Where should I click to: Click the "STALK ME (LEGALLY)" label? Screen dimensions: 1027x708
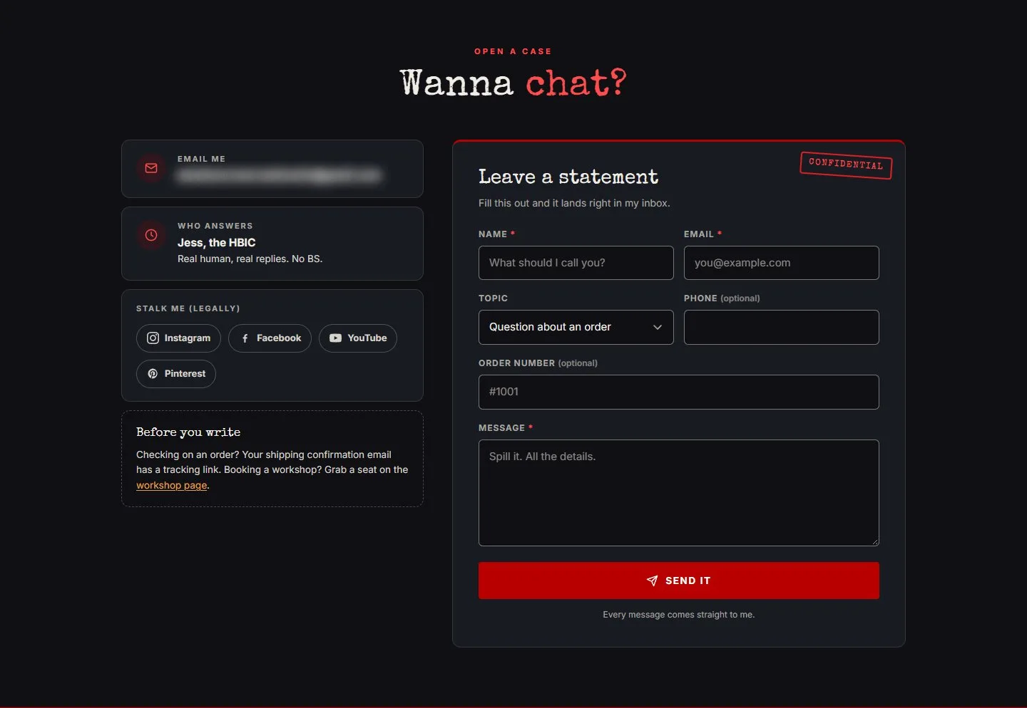(188, 308)
